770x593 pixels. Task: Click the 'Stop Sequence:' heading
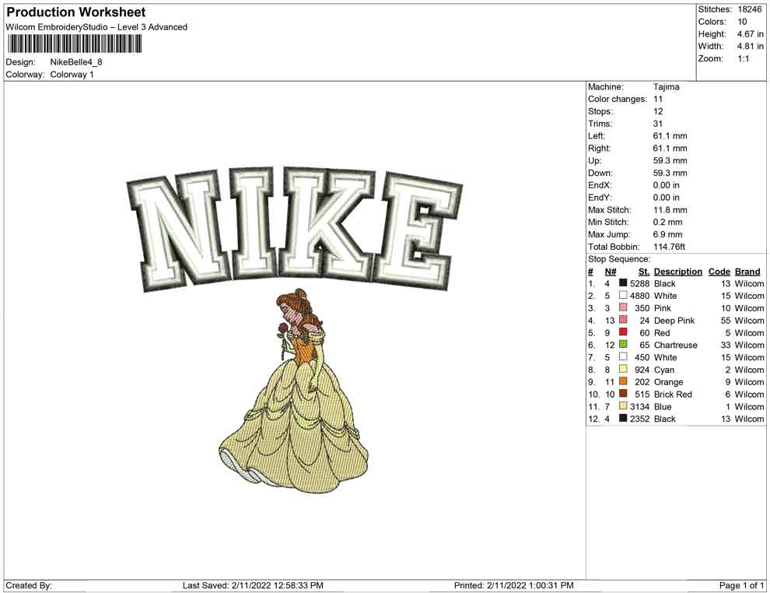(619, 259)
